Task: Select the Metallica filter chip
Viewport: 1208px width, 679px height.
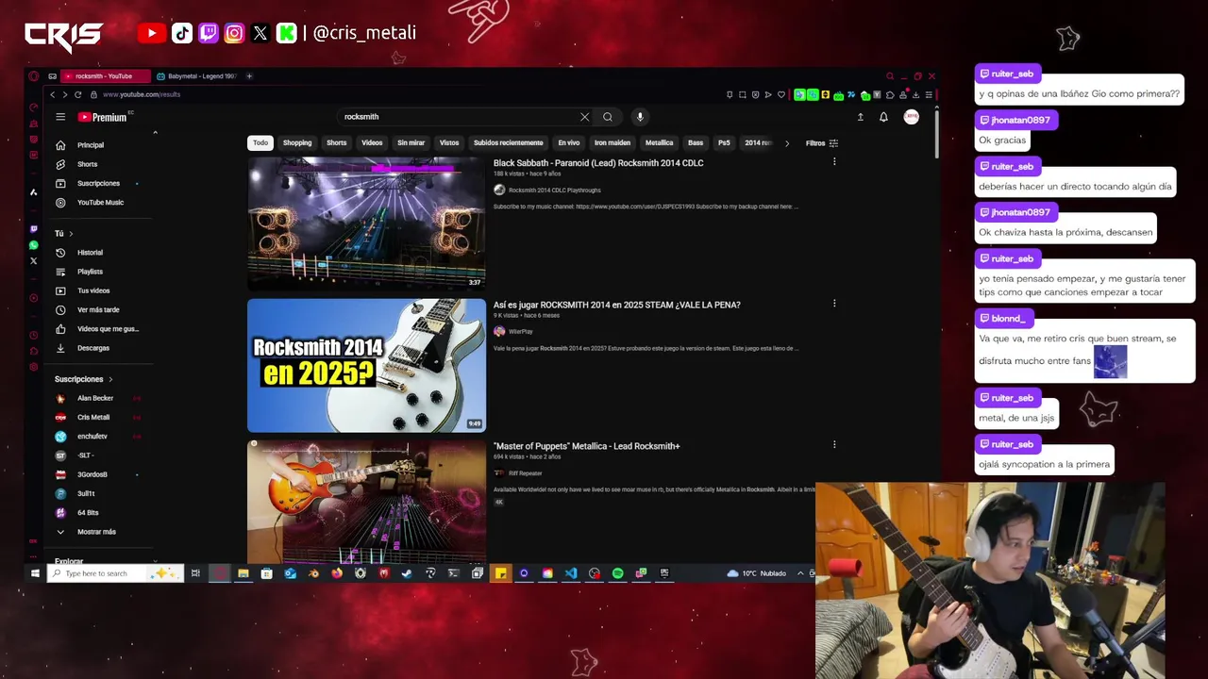Action: coord(659,143)
